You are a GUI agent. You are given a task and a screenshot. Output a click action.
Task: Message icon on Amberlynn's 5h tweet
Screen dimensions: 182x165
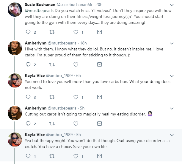pos(99,124)
